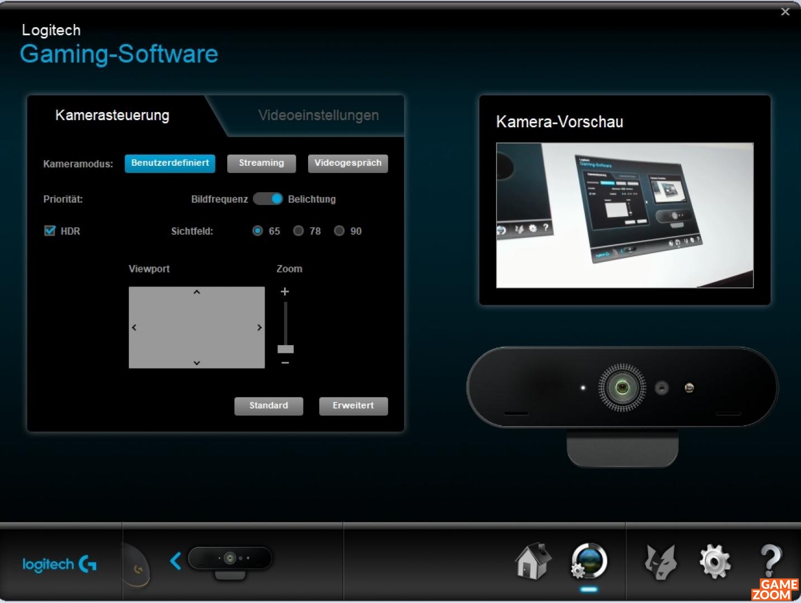Click the Kameramodus label
Viewport: 801px width, 603px height.
tap(78, 164)
